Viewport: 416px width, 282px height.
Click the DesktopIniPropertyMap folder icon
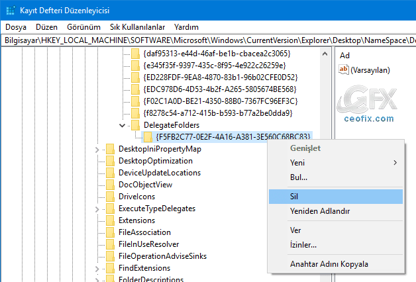tap(110, 149)
